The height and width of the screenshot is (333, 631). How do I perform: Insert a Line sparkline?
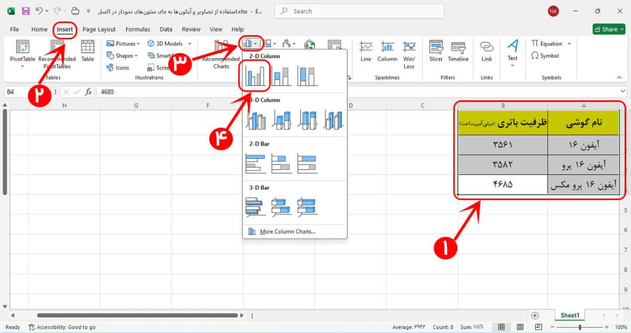click(x=366, y=51)
